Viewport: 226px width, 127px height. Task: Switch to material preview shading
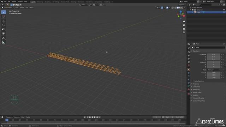coord(180,8)
